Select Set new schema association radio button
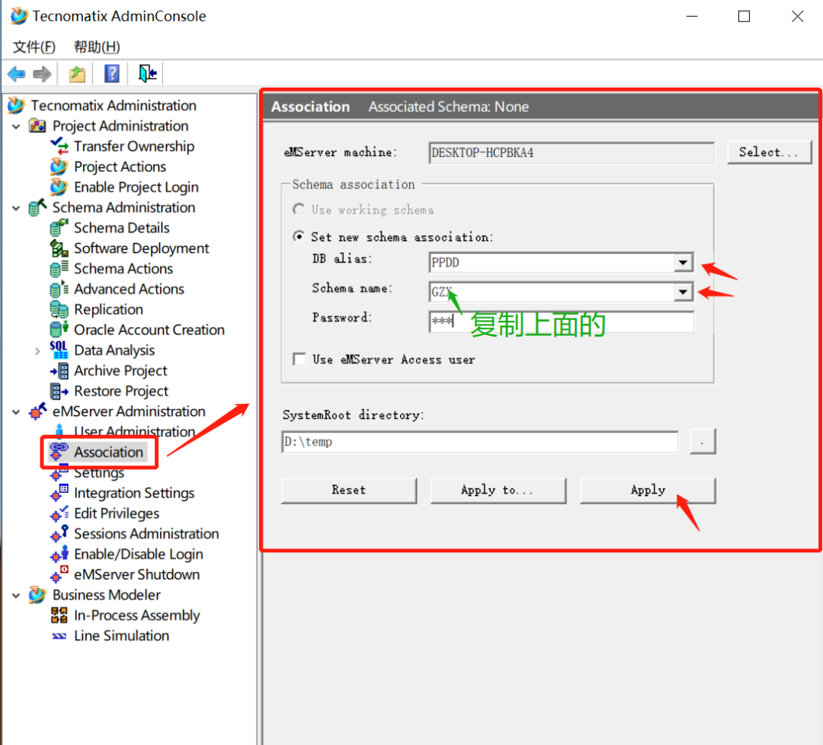This screenshot has width=823, height=745. [x=299, y=237]
